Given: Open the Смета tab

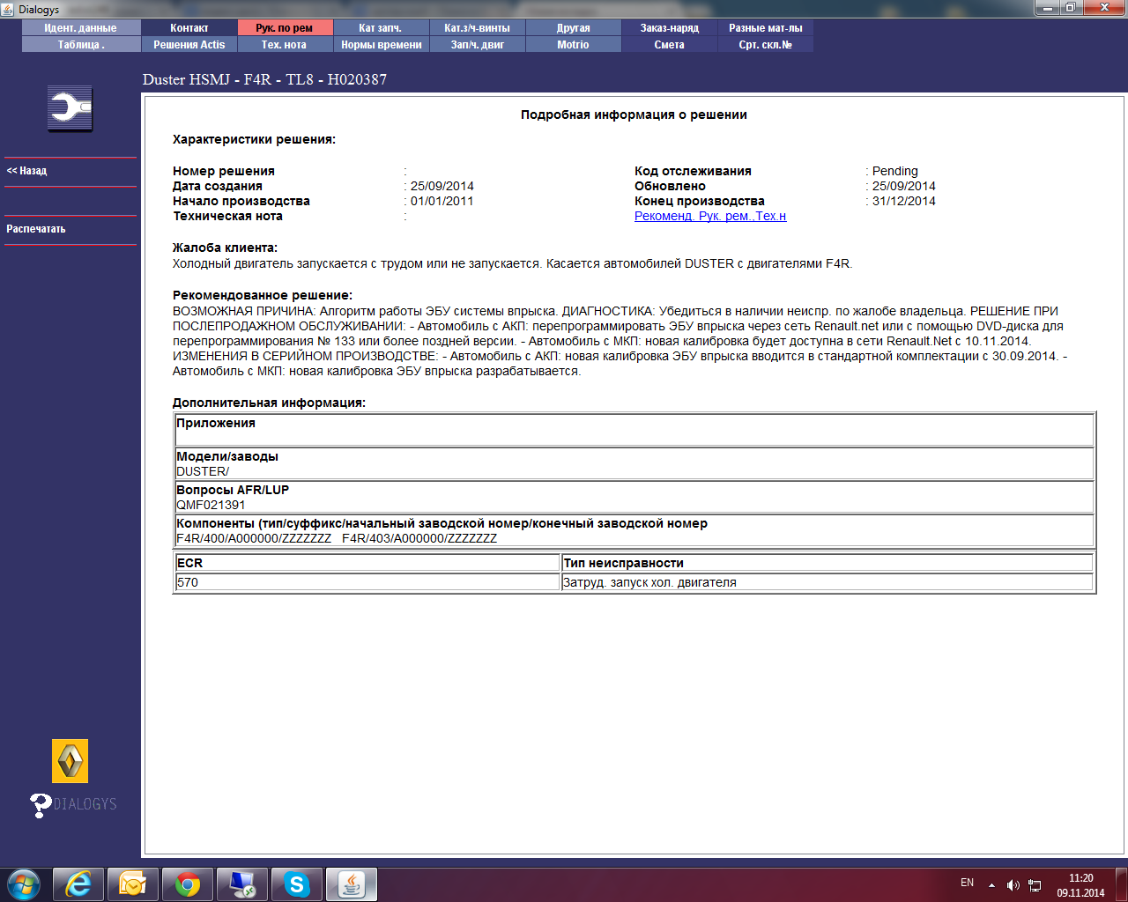Looking at the screenshot, I should (x=669, y=45).
